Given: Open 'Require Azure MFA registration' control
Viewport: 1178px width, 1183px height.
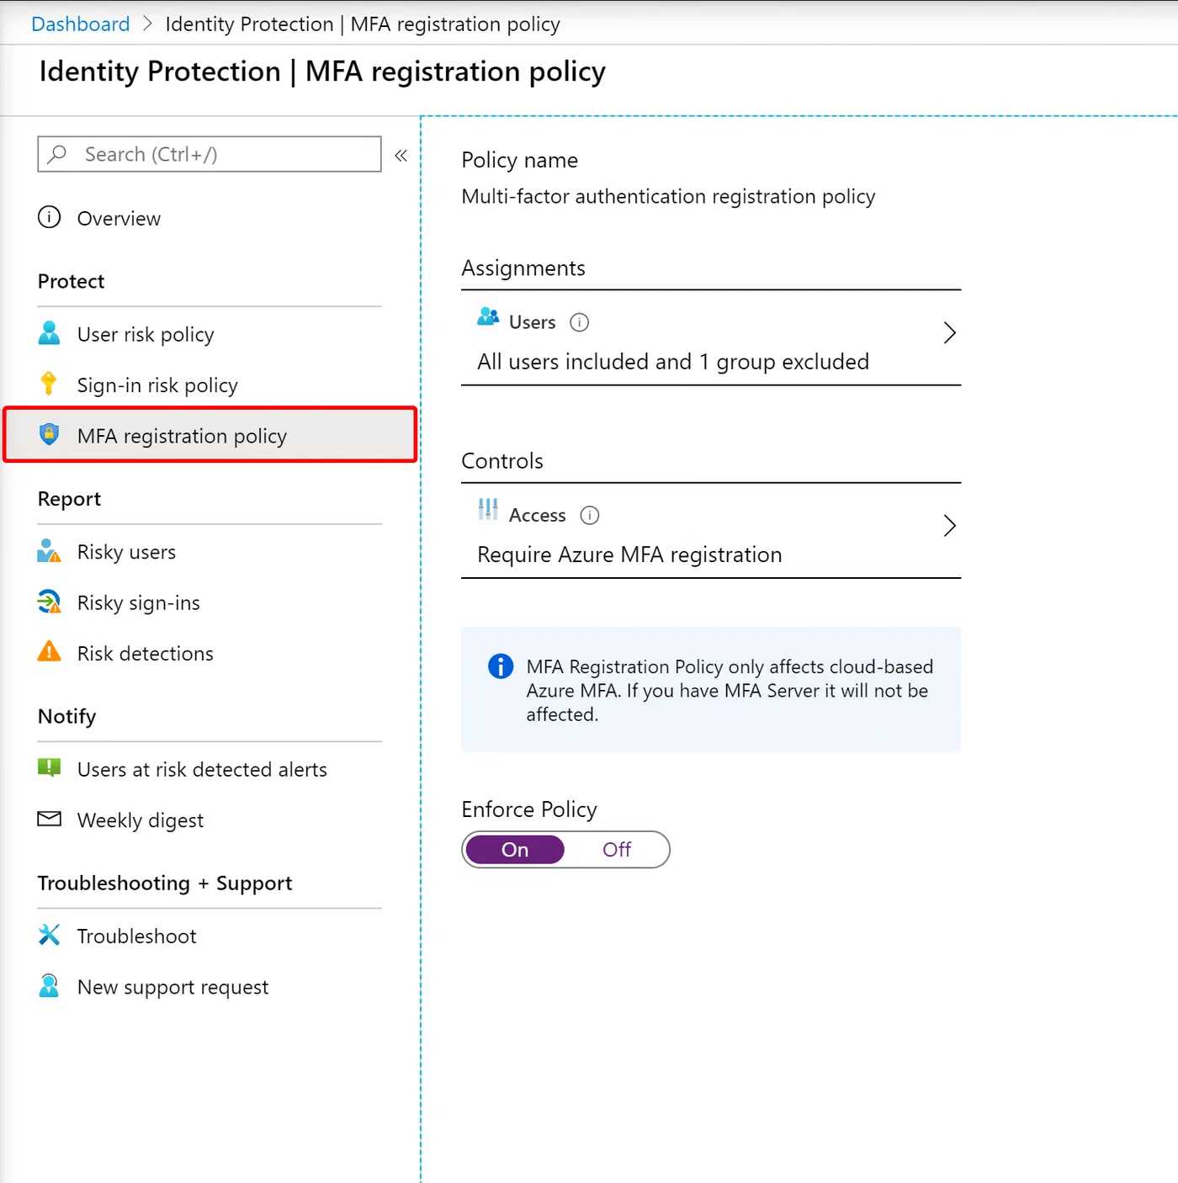Looking at the screenshot, I should [x=629, y=554].
